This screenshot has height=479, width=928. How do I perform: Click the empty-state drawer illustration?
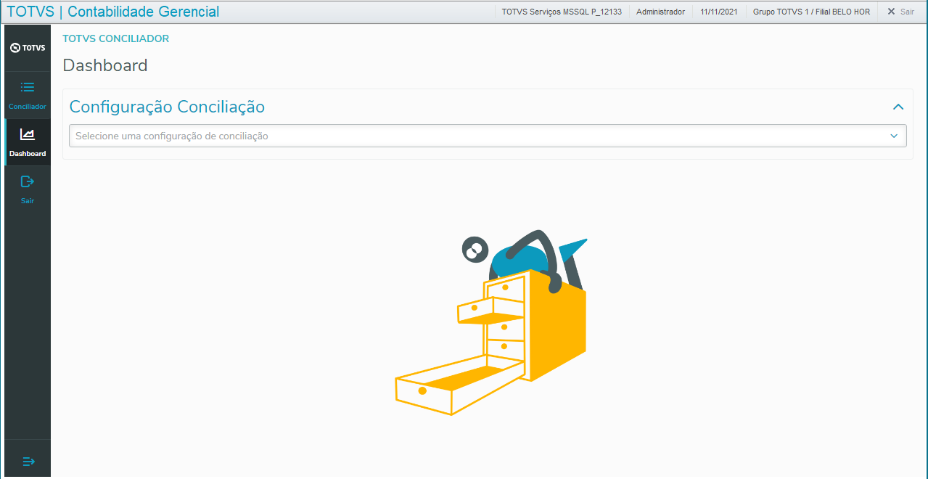(x=491, y=323)
